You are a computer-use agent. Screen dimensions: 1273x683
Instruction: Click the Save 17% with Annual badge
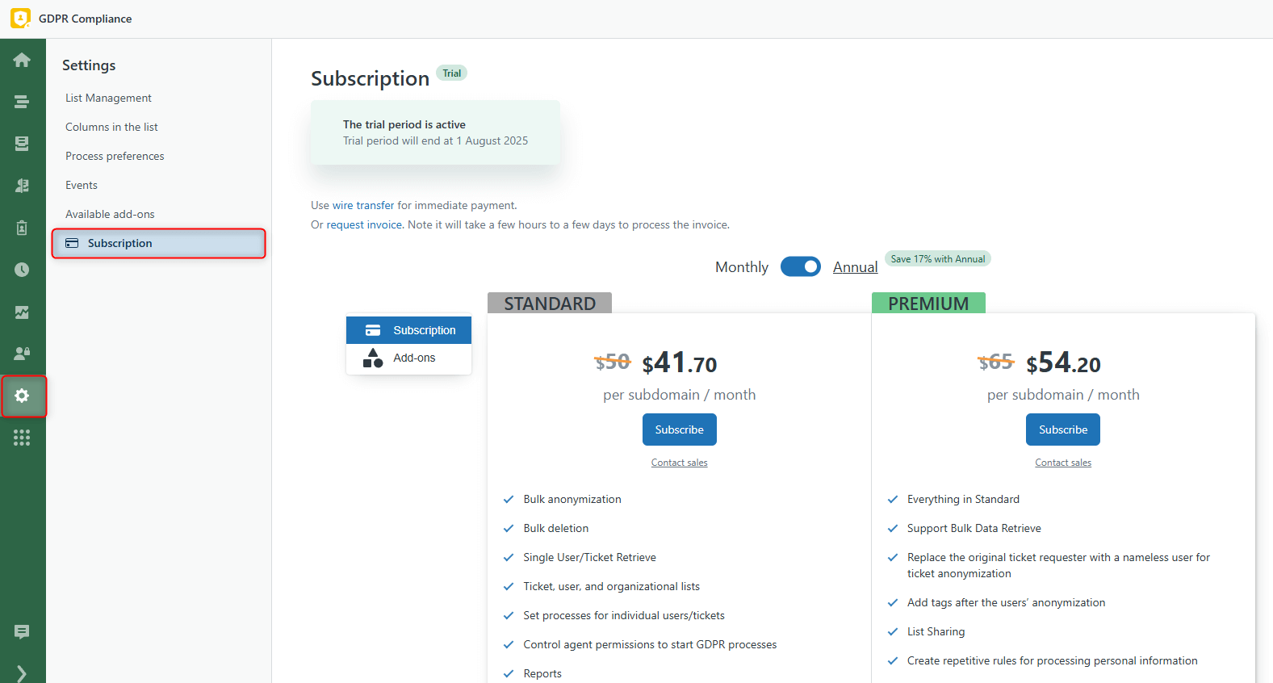pos(938,259)
